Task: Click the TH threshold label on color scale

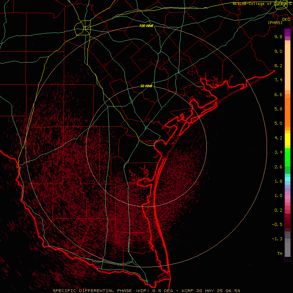Action: (280, 254)
